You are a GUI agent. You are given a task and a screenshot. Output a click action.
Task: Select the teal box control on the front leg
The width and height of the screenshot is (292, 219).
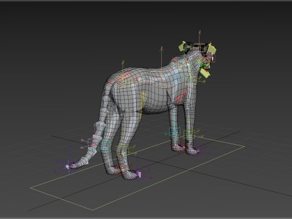point(175,131)
